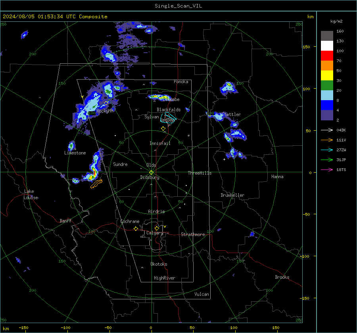Click the Hanna city label

(277, 177)
